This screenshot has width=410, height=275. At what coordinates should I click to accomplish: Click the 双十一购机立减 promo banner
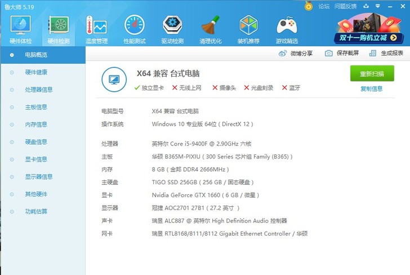tap(369, 29)
